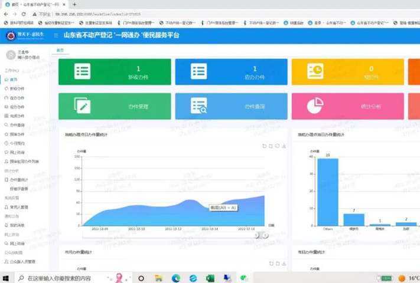Image resolution: width=420 pixels, height=283 pixels.
Task: Click the user avatar icon in the sidebar
Action: [x=11, y=55]
